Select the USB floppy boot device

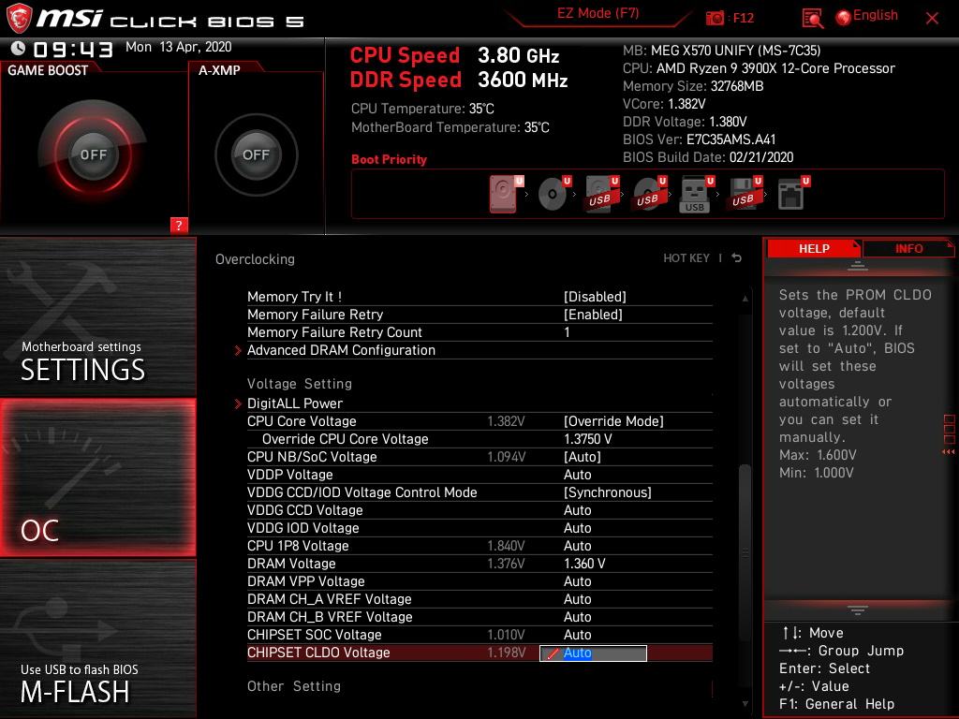click(745, 195)
